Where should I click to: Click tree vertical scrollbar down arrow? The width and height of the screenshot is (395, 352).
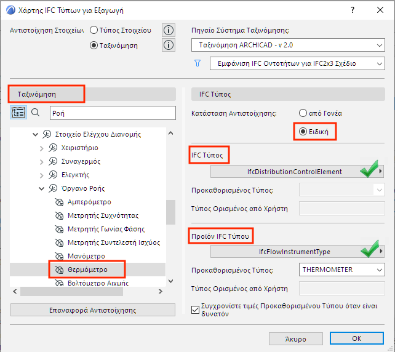(x=171, y=281)
